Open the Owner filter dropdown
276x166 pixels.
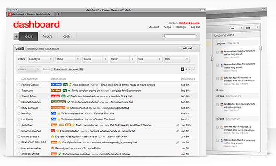click(123, 59)
